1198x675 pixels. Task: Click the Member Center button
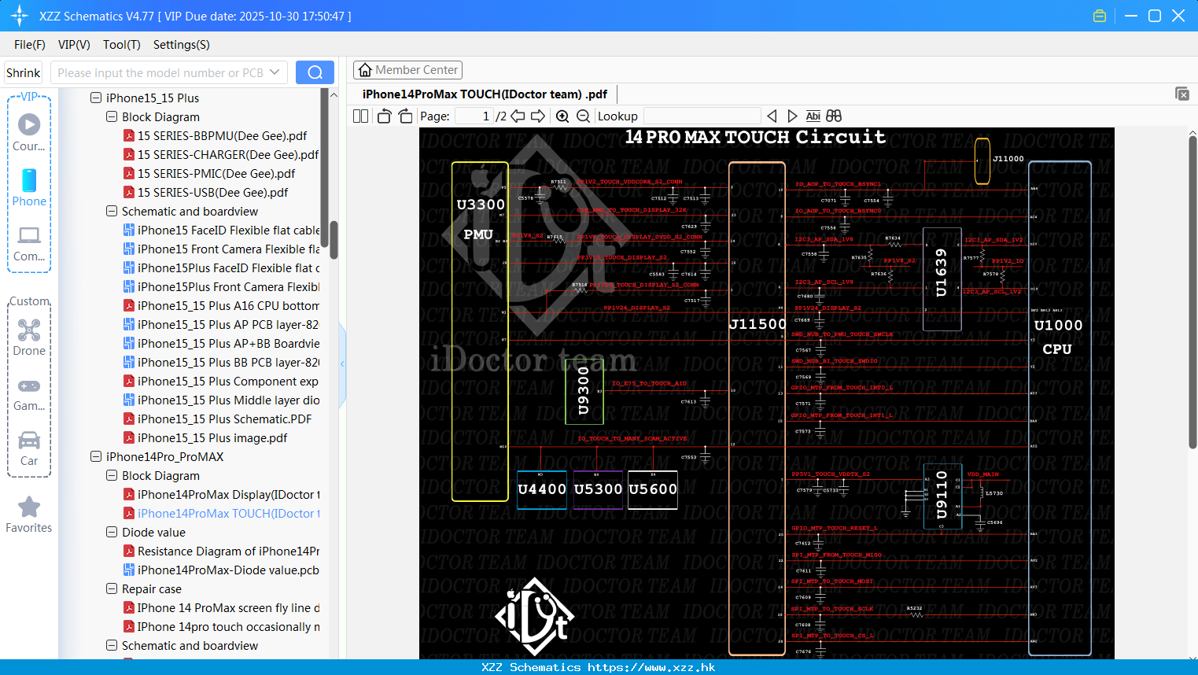[407, 70]
